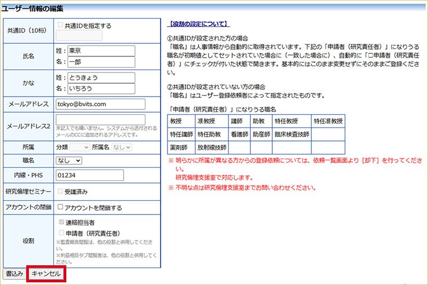The height and width of the screenshot is (285, 428).
Task: Open the 職名 dropdown showing なし
Action: (69, 161)
